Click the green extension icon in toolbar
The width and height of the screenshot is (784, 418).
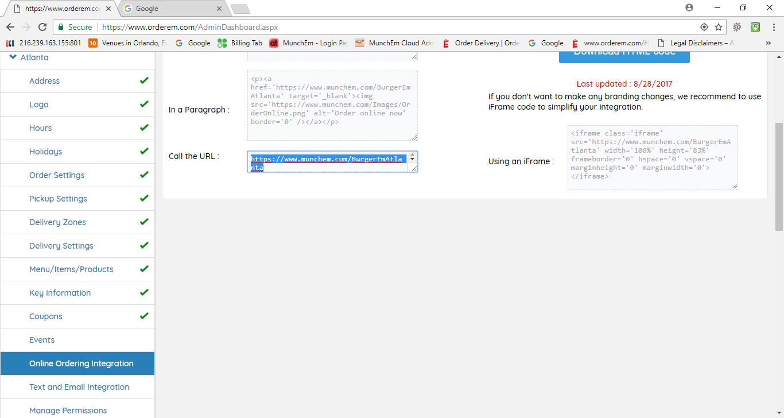pos(755,27)
